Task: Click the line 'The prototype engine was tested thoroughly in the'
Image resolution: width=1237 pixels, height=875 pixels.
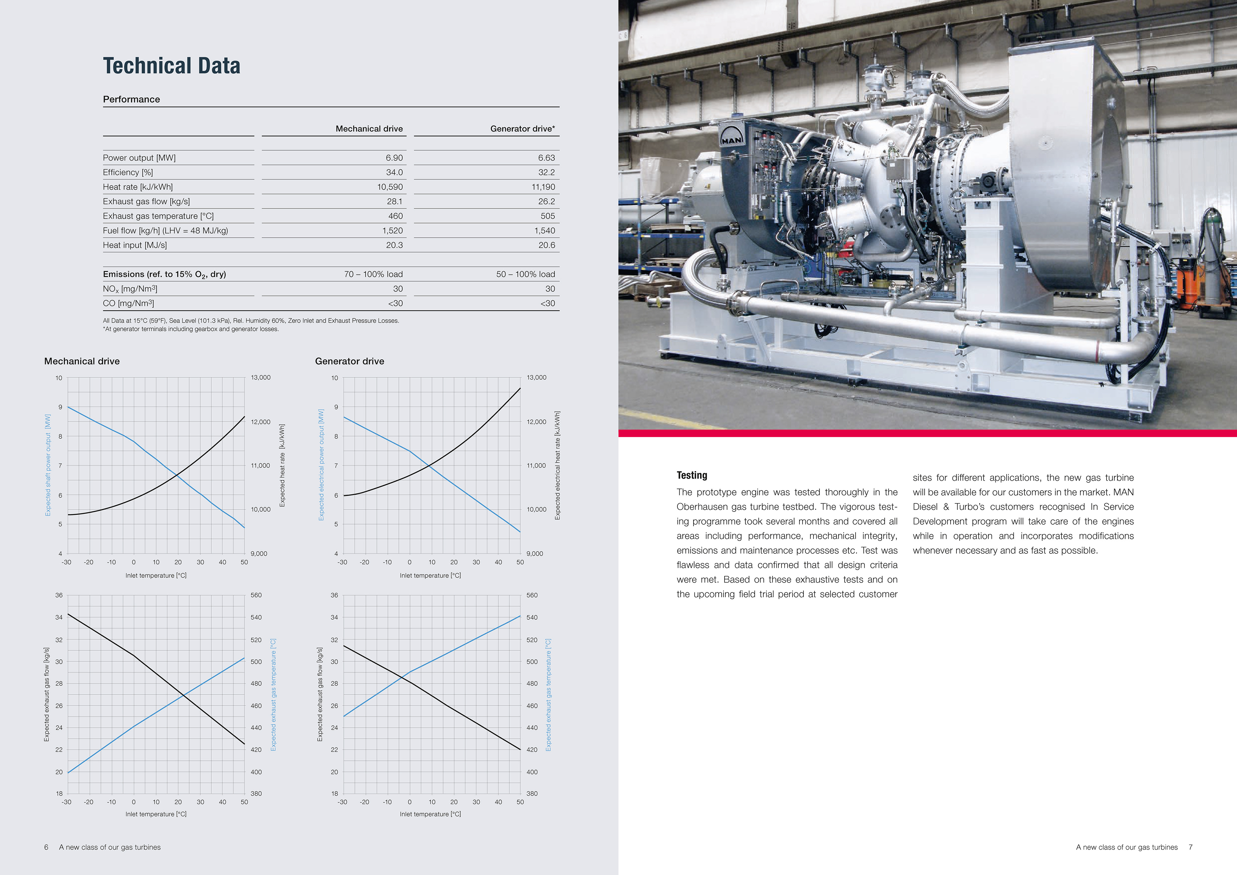Action: [787, 492]
